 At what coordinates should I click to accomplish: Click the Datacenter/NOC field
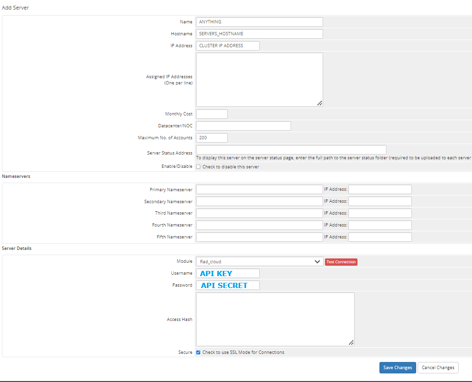pos(243,126)
